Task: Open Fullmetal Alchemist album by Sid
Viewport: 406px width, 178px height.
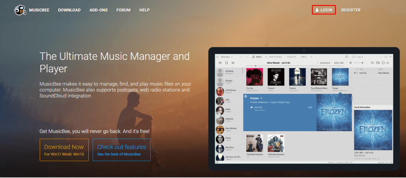Action: (255, 143)
